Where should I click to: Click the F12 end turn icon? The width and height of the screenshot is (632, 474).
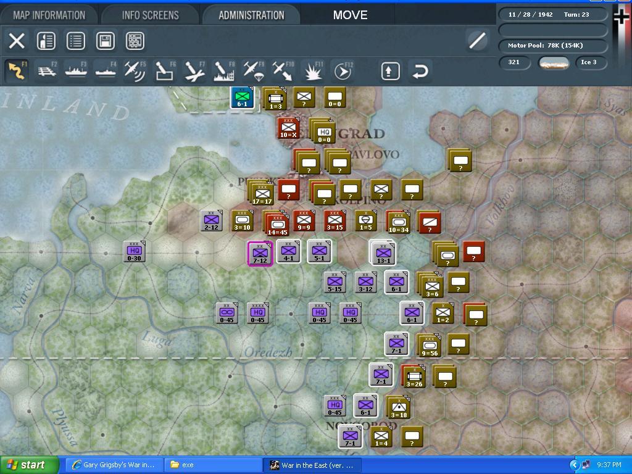342,70
